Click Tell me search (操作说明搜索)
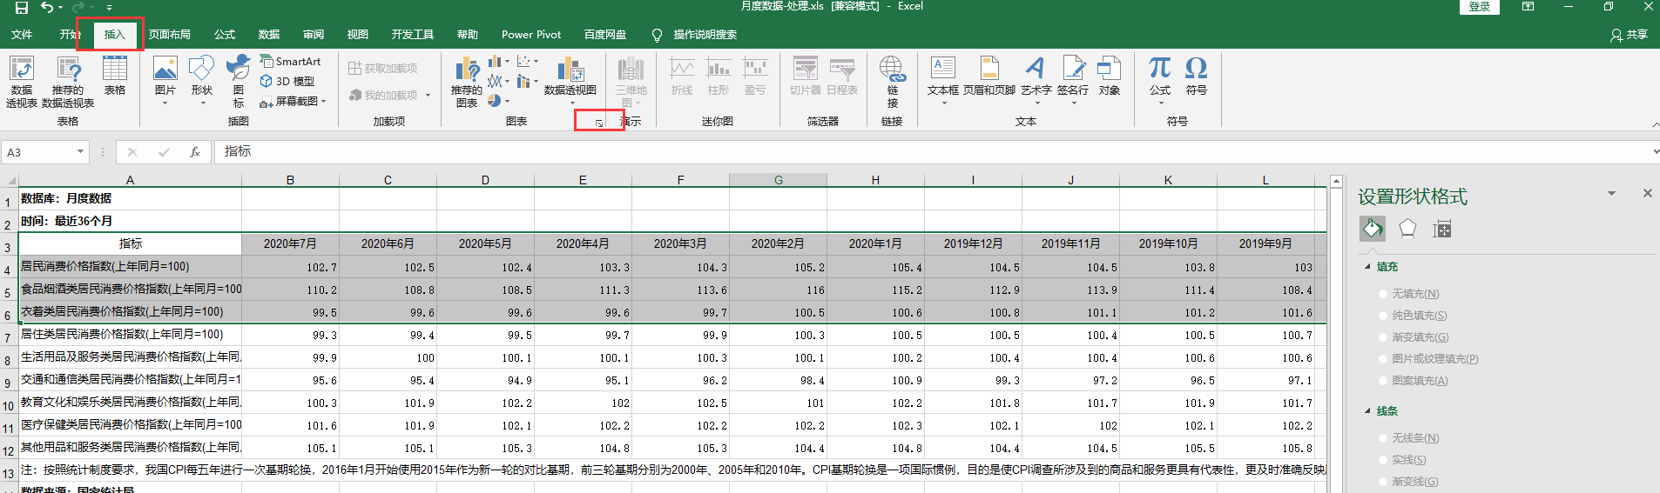This screenshot has height=493, width=1660. tap(695, 35)
